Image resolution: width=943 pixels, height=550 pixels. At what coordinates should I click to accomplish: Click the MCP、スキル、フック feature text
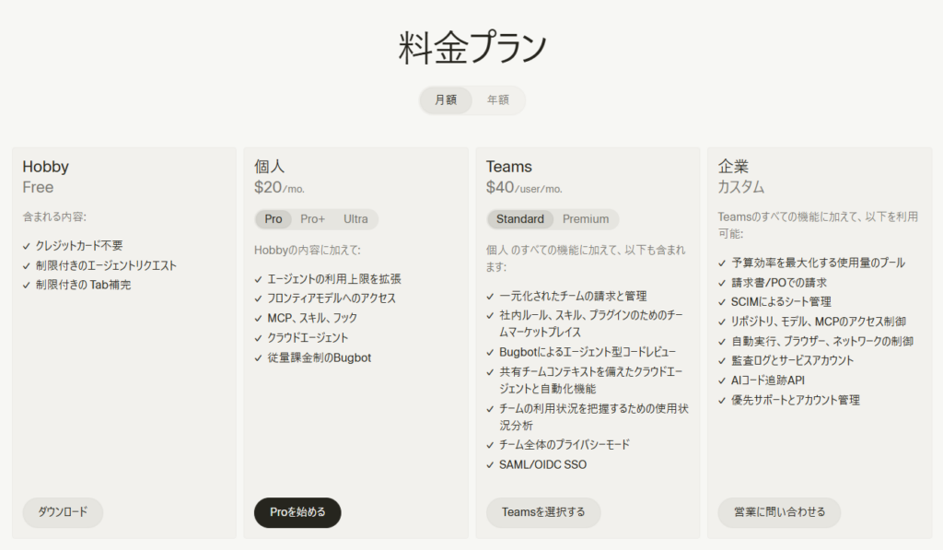pos(312,318)
